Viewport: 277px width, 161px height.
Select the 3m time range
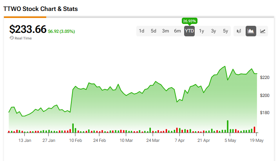[x=165, y=31]
